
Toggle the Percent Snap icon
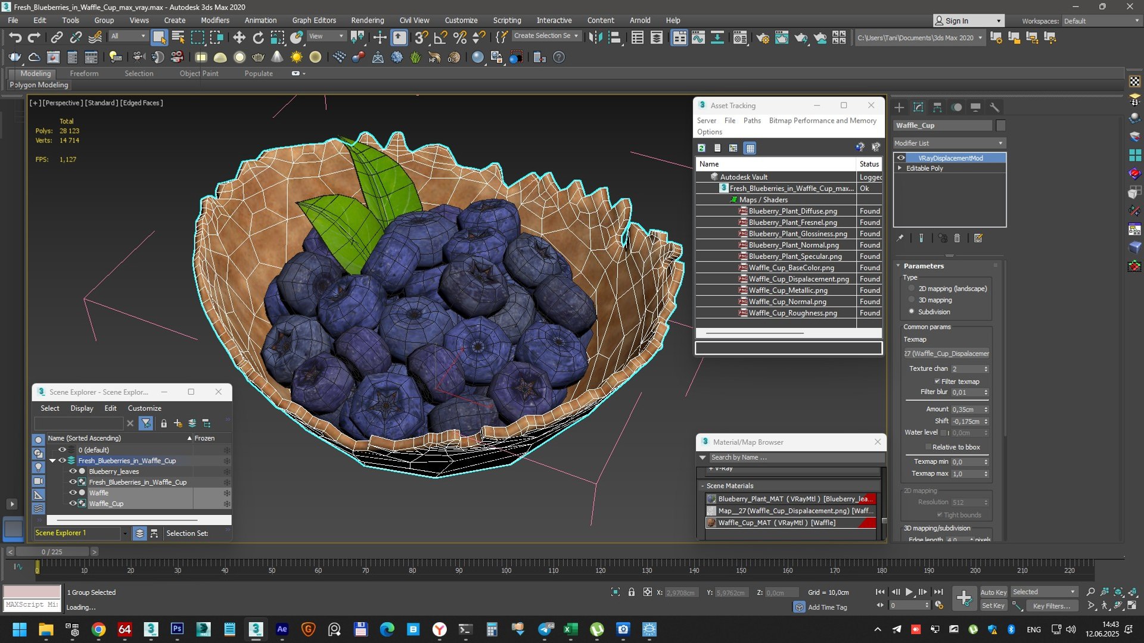[x=460, y=38]
